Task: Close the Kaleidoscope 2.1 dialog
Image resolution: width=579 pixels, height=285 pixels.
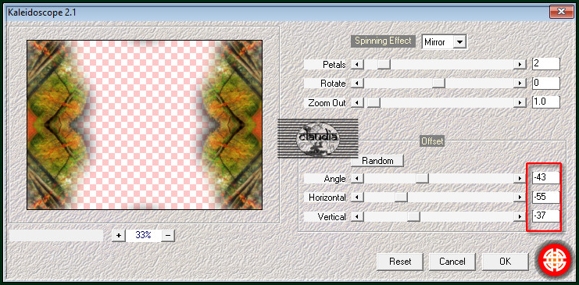Action: tap(561, 12)
